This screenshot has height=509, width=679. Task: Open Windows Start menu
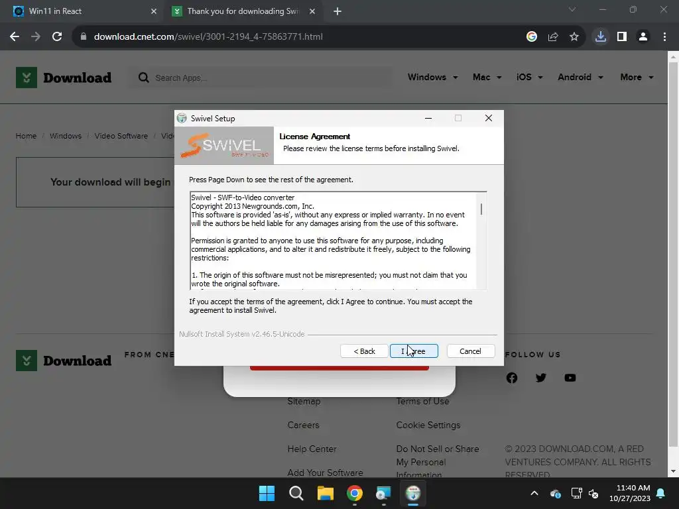click(267, 493)
